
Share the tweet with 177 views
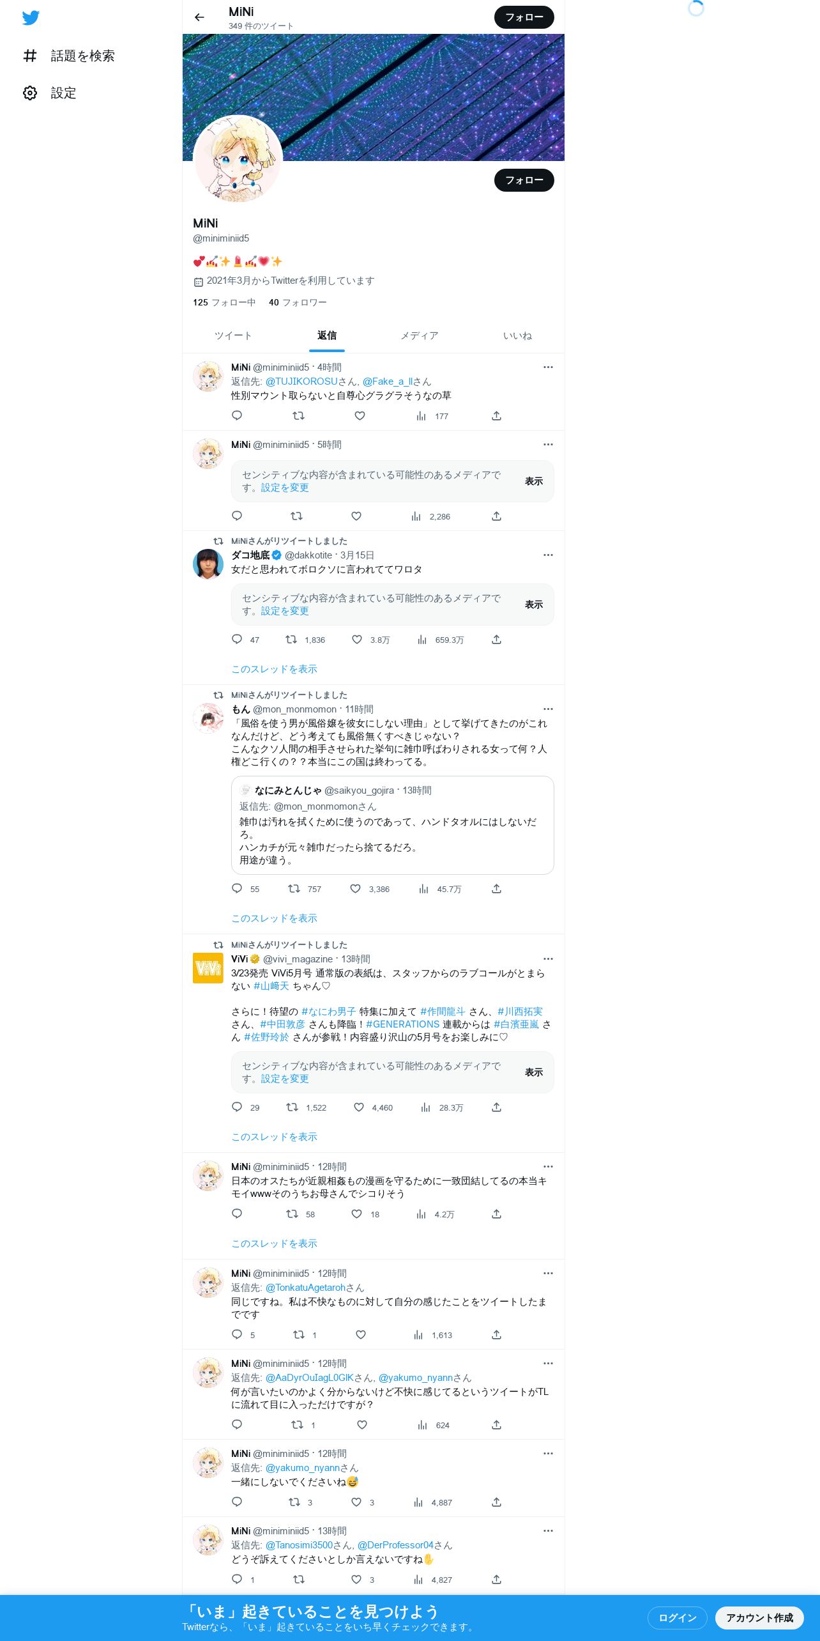(496, 416)
